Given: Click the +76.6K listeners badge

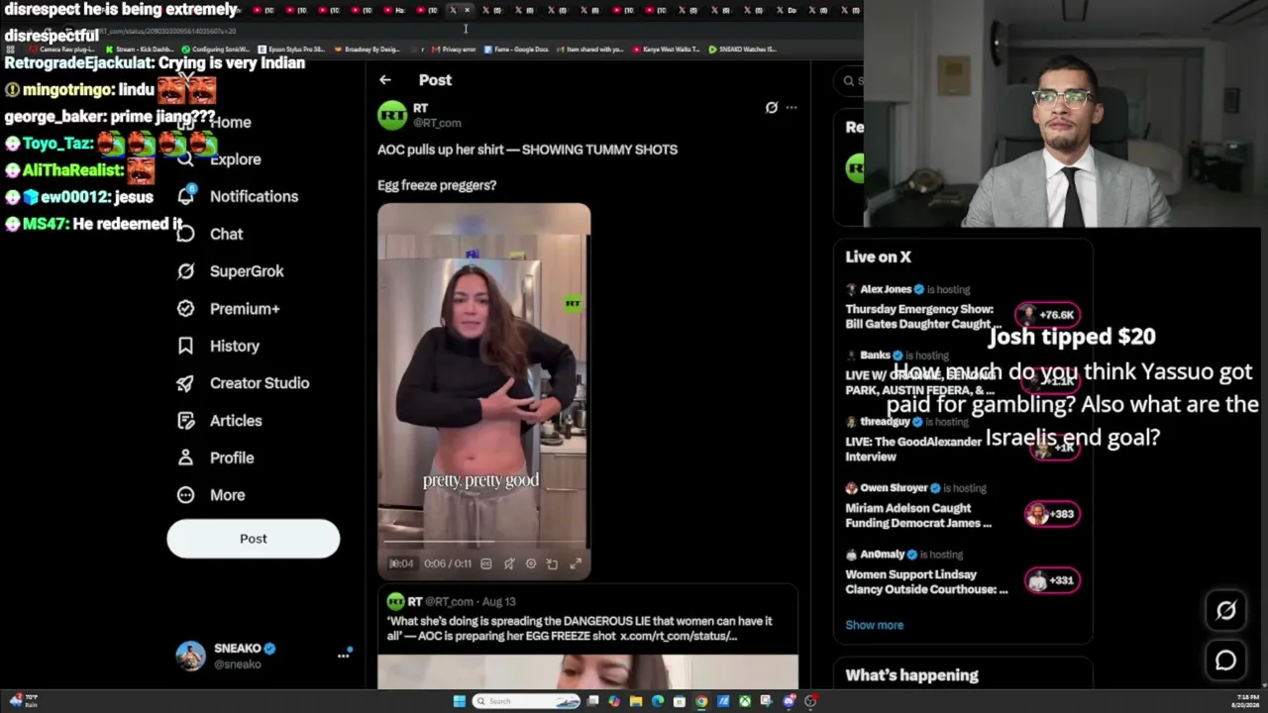Looking at the screenshot, I should click(x=1047, y=315).
